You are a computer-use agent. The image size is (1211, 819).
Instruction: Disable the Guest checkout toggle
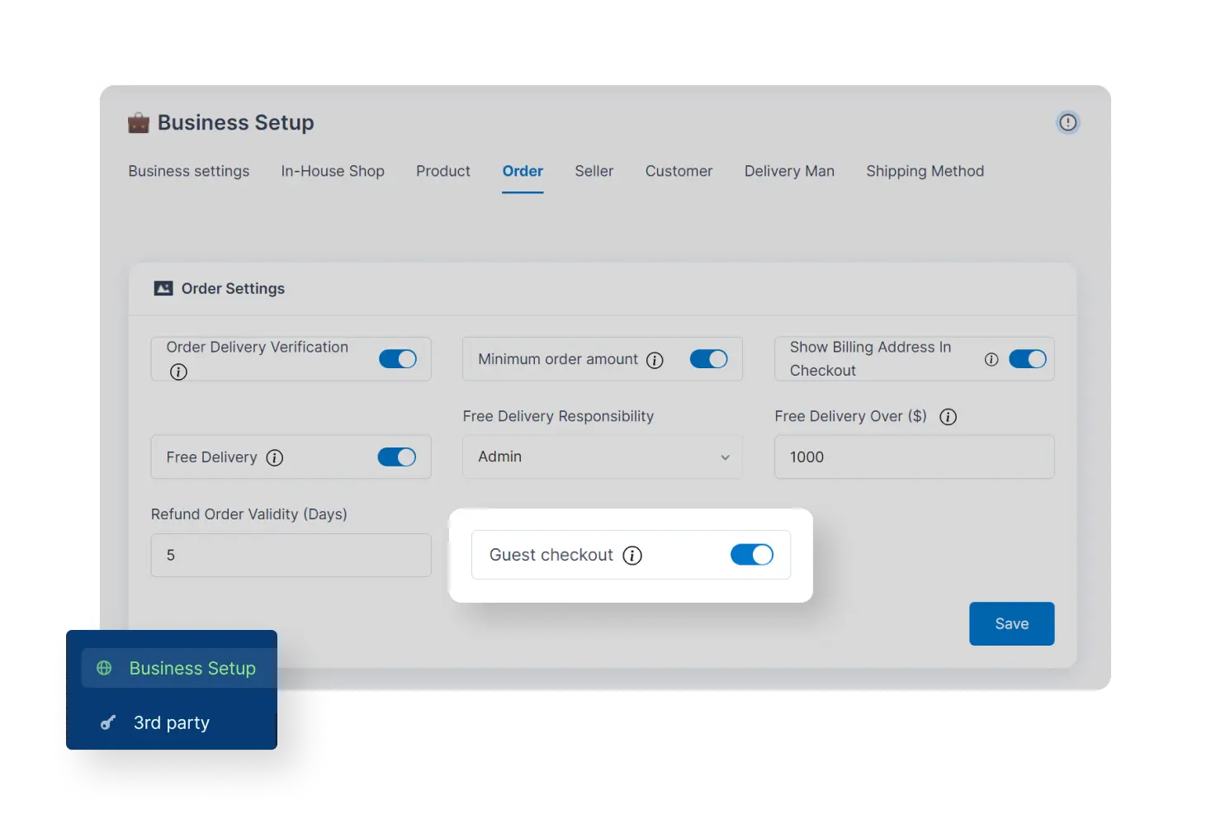tap(751, 555)
